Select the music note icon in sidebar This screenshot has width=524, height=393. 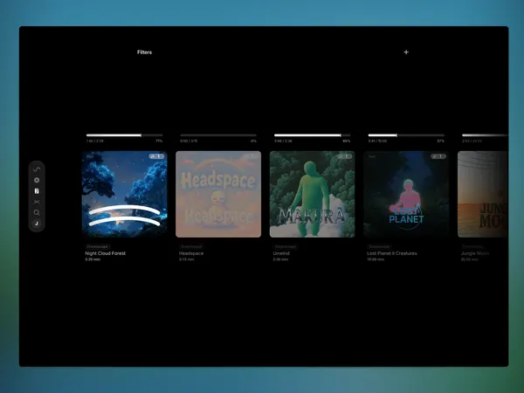(37, 224)
